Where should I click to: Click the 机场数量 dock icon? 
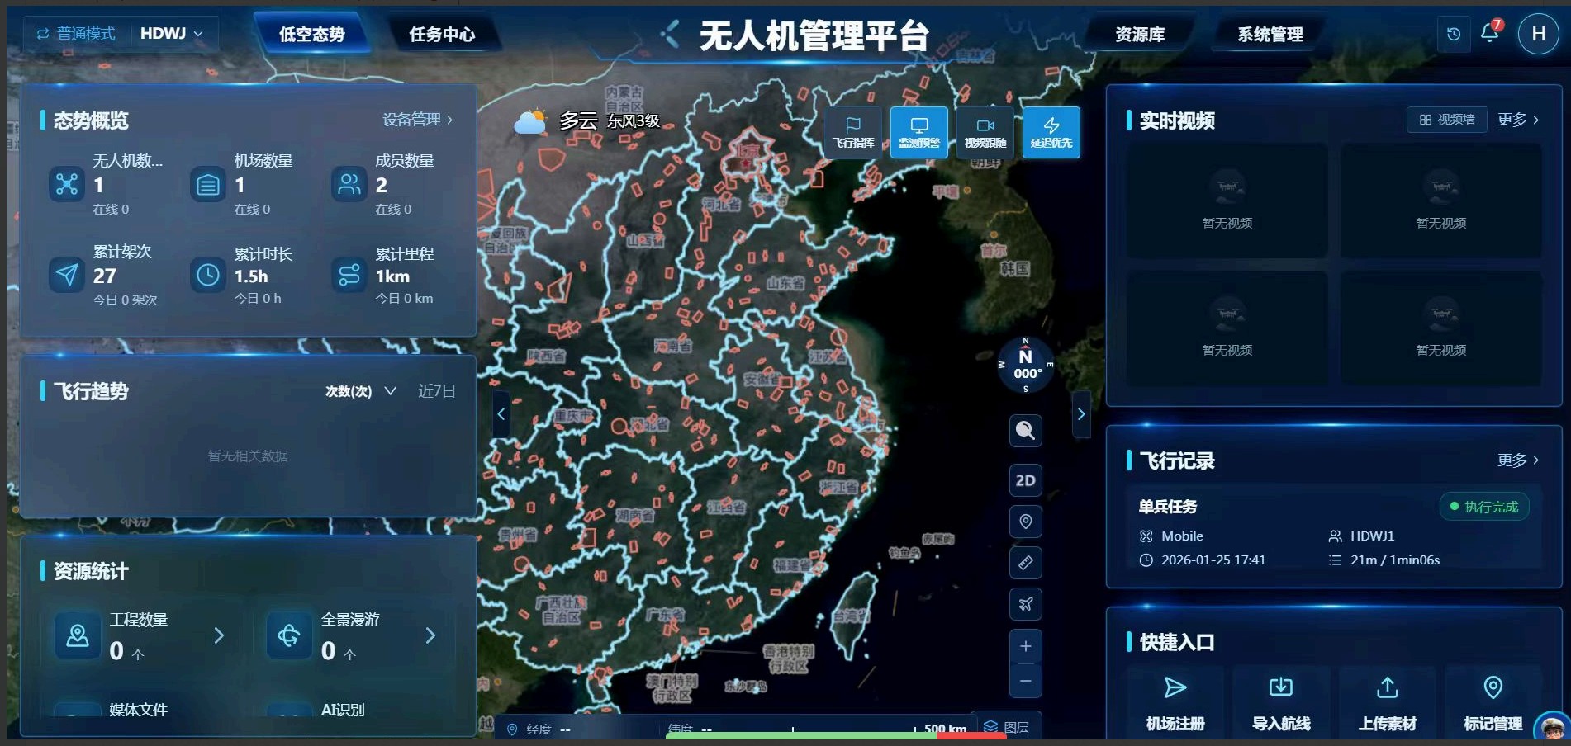(x=208, y=184)
